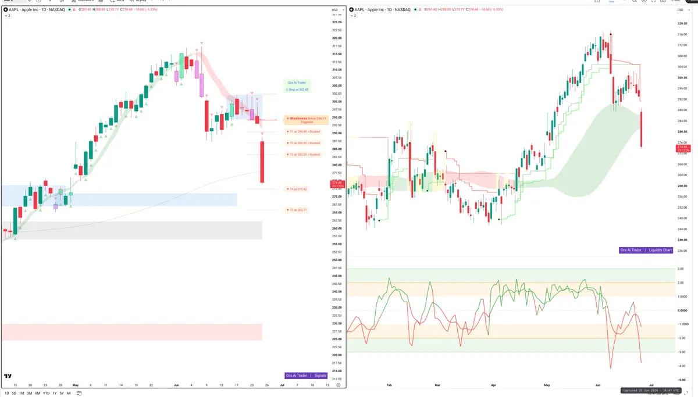The width and height of the screenshot is (698, 397).
Task: Collapse indicator legend on right chart
Action: [352, 16]
